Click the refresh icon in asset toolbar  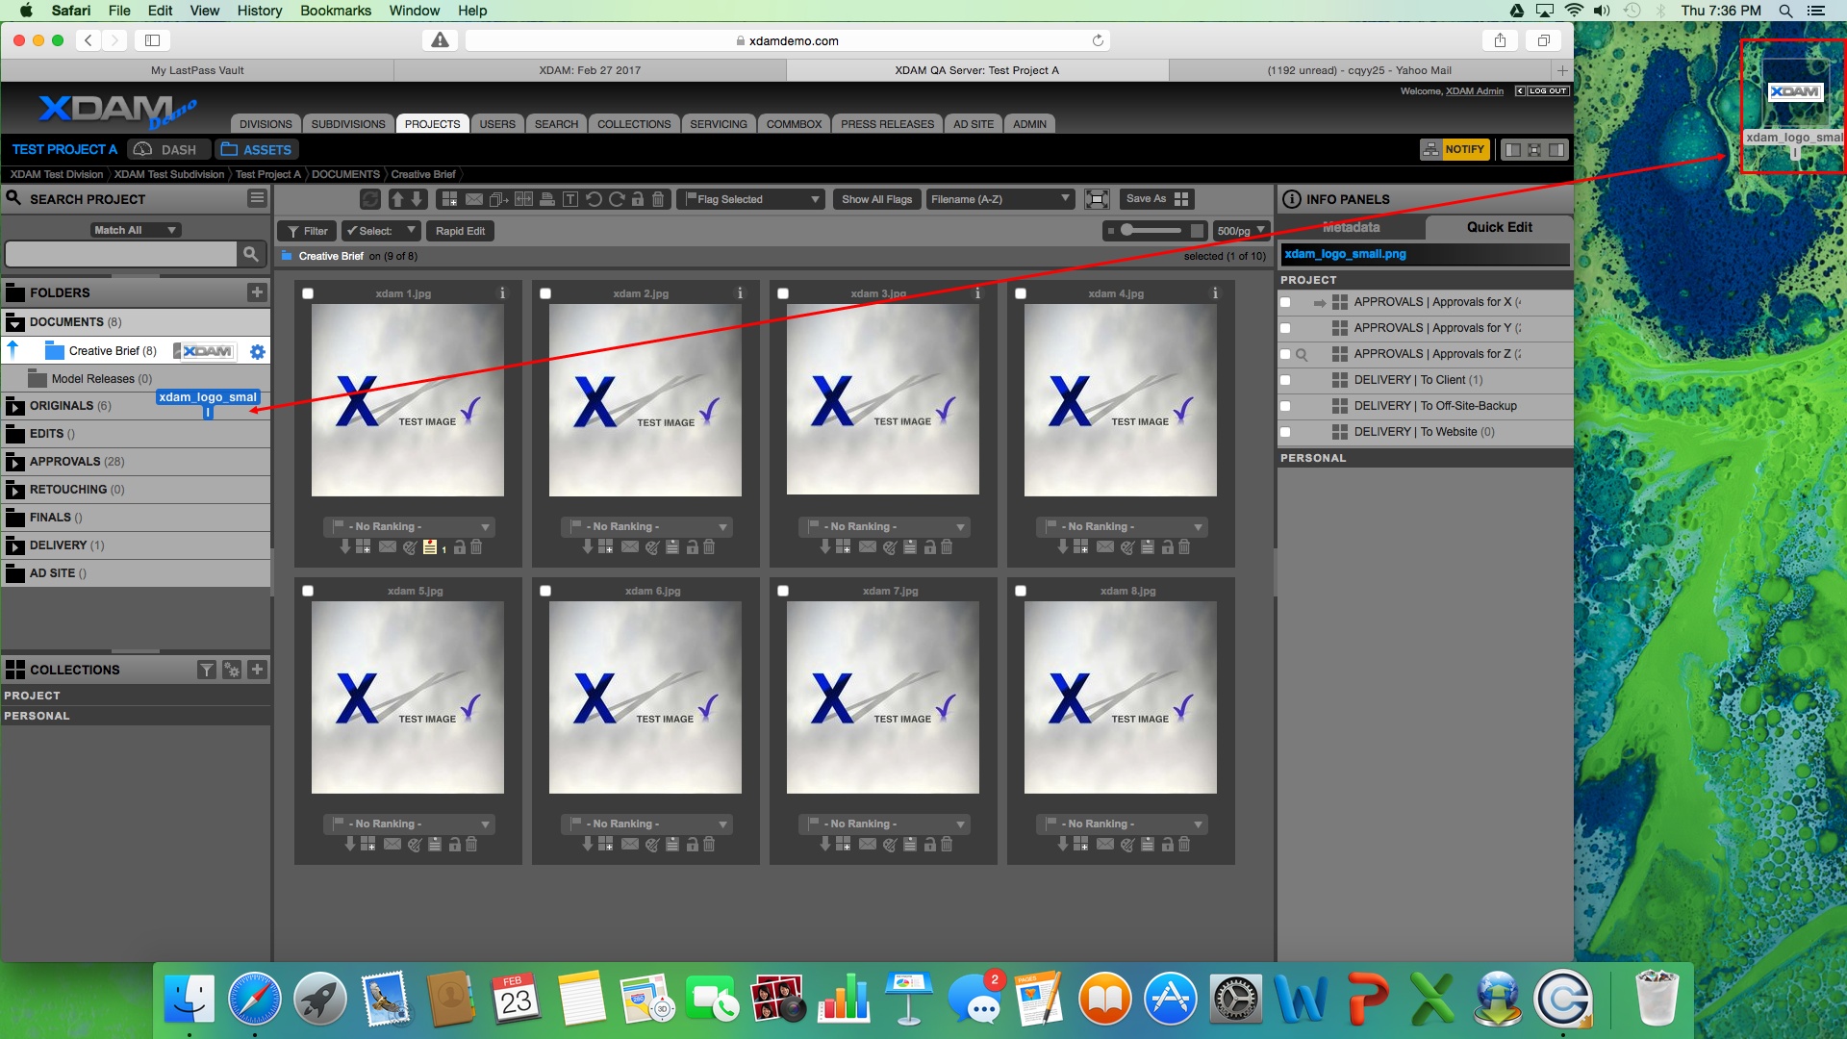(x=370, y=199)
